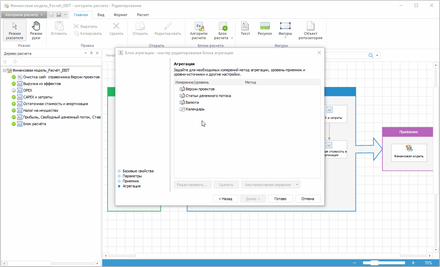Insert a Рисунок picture
The width and height of the screenshot is (440, 267).
(x=265, y=29)
